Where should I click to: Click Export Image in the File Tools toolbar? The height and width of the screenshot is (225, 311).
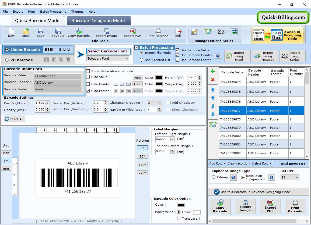(106, 33)
